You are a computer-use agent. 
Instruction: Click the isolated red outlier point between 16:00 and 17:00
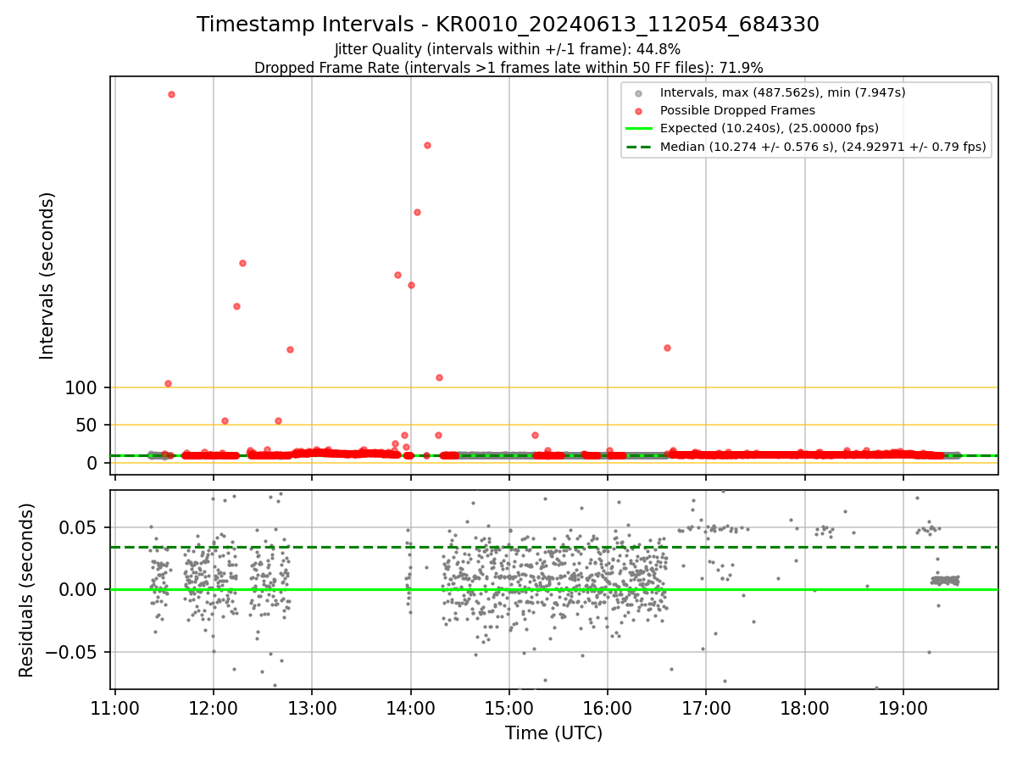667,348
